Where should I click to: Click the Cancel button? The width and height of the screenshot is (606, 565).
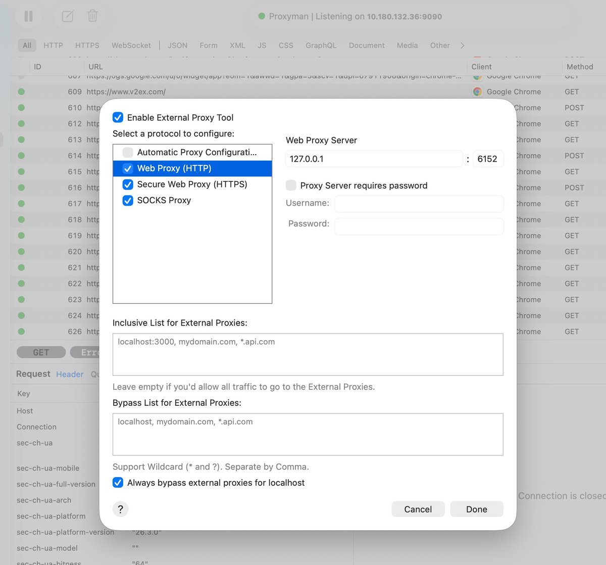(x=418, y=509)
